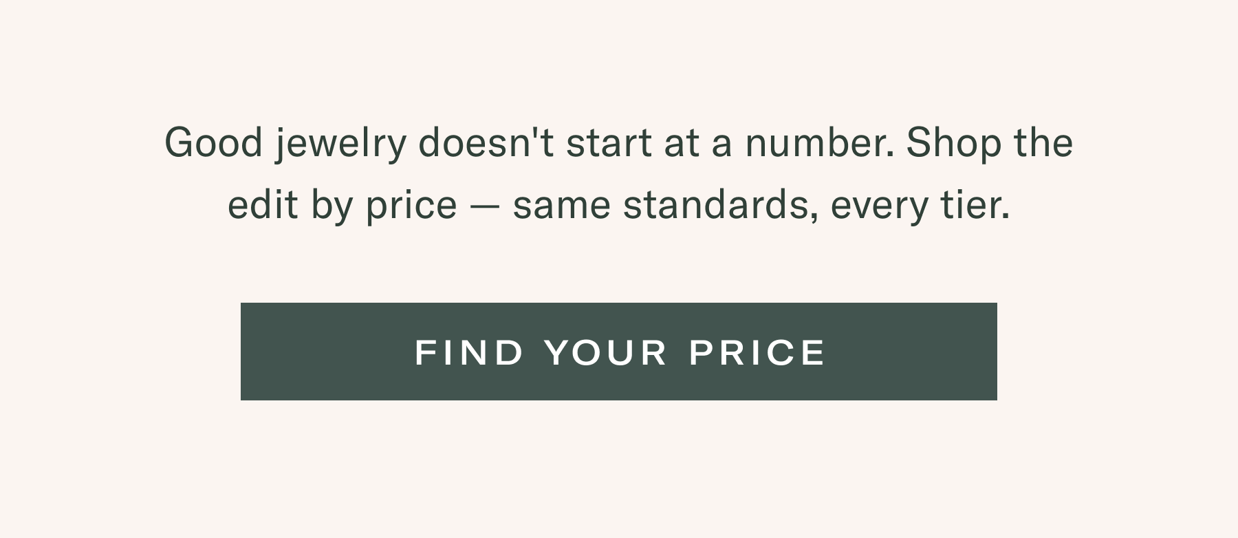Click the word "edit" starting the second line
This screenshot has height=538, width=1238.
[x=263, y=205]
